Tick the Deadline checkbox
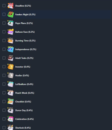 (x=4, y=6)
